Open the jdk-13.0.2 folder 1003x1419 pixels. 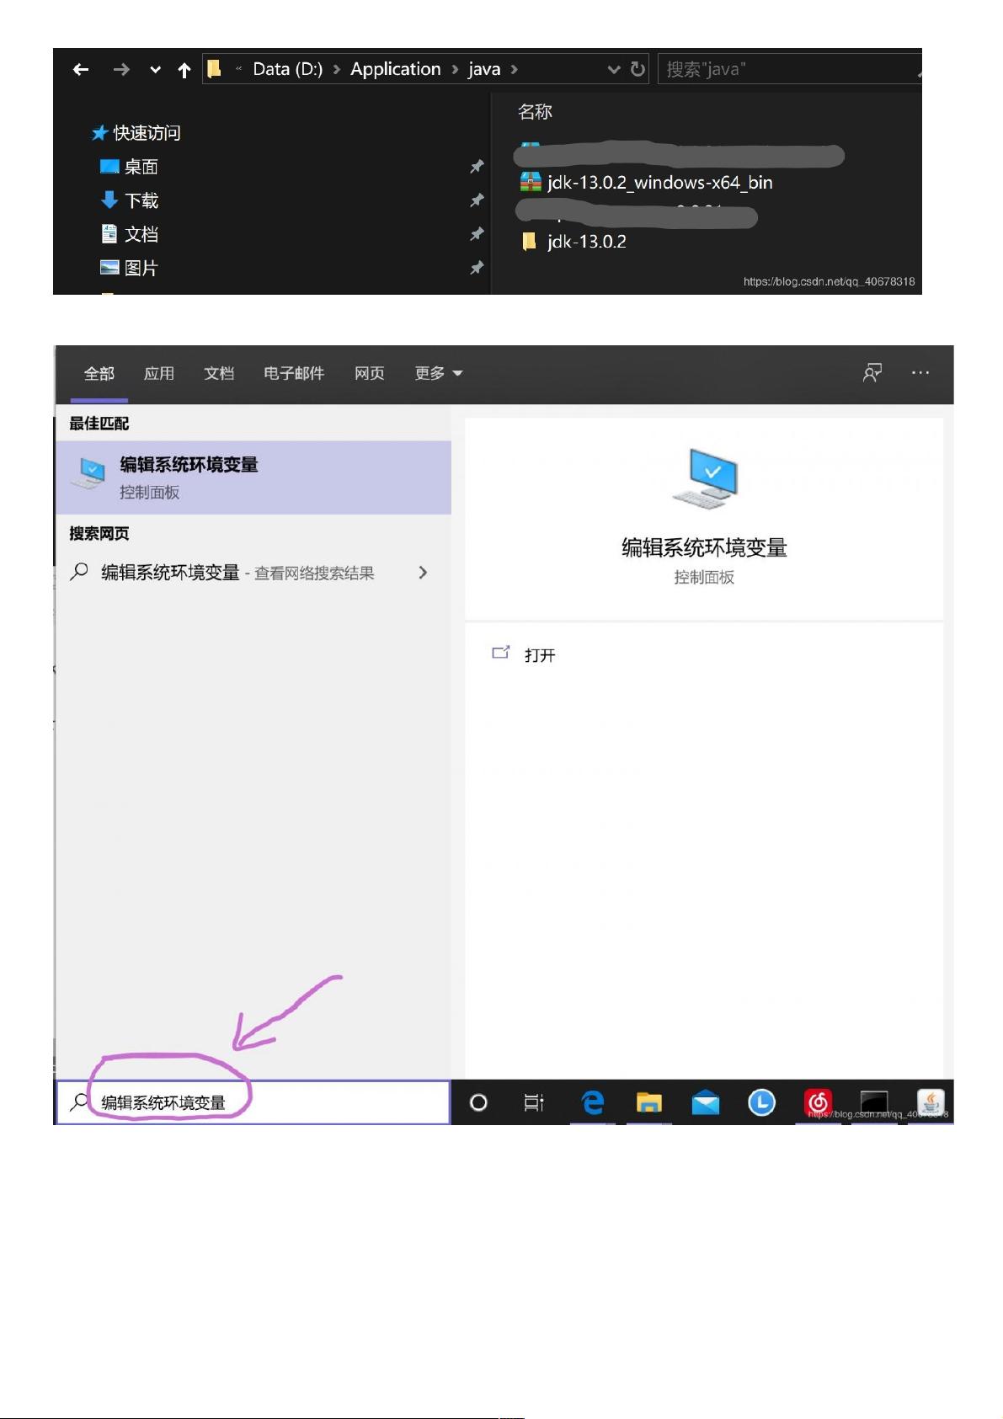point(586,242)
